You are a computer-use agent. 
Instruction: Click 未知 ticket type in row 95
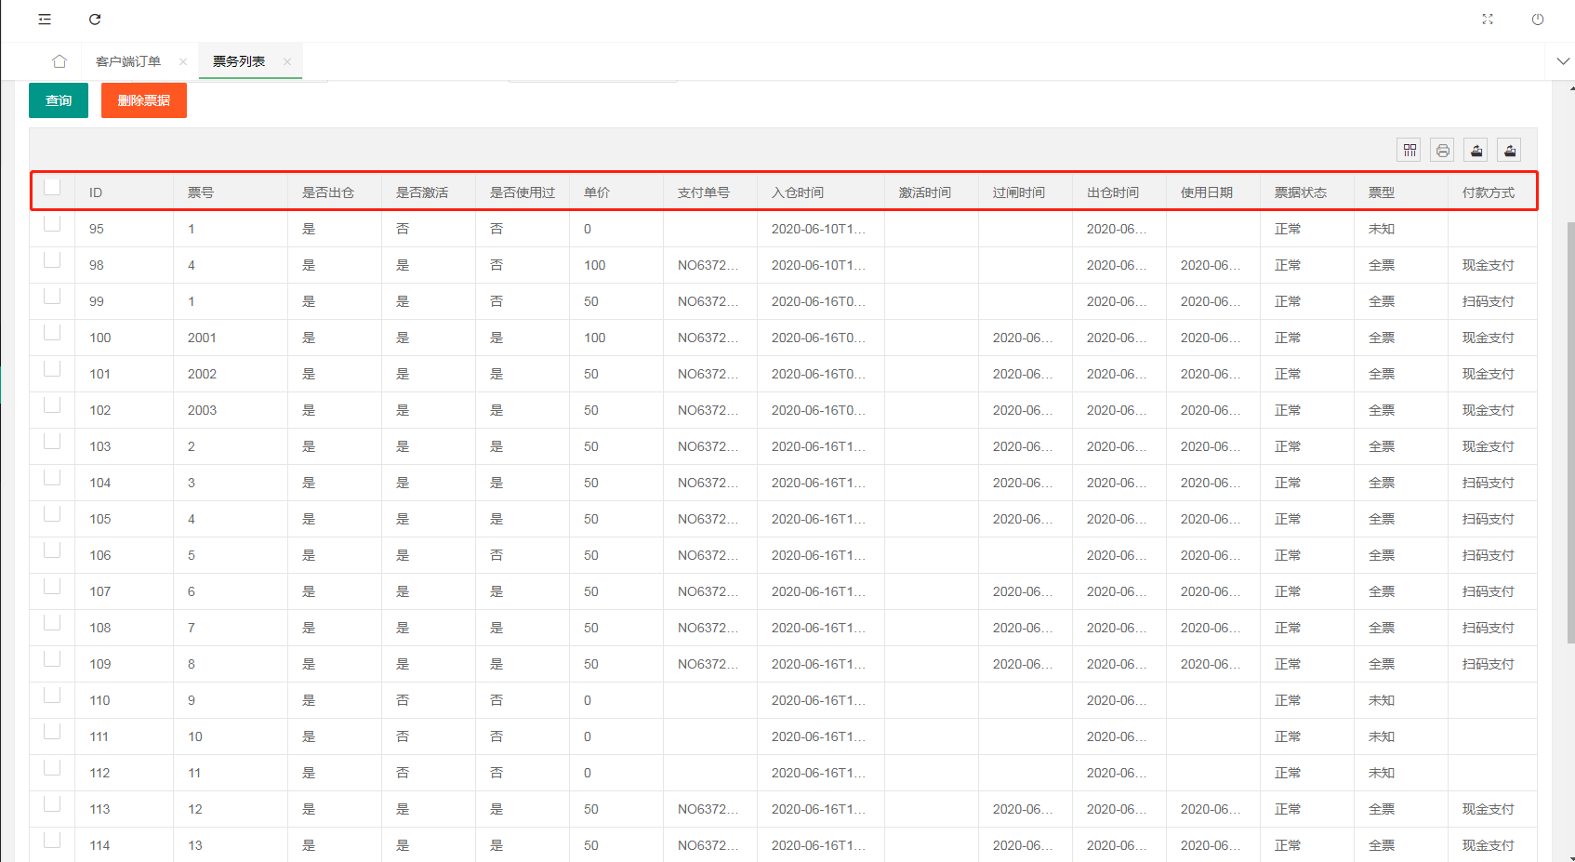[x=1382, y=229]
